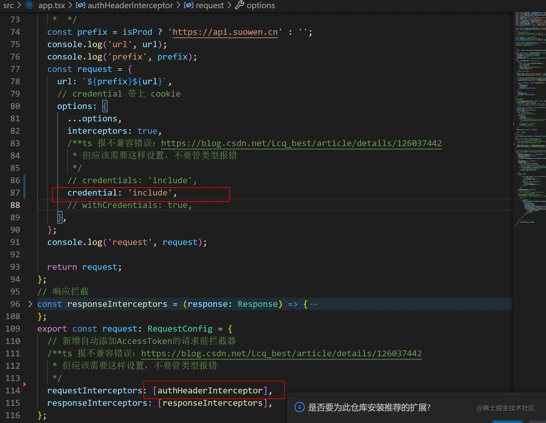Open the app.tsx breadcrumb item
This screenshot has width=546, height=423.
[x=52, y=5]
